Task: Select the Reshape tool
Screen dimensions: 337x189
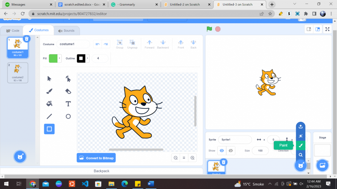Action: [x=68, y=78]
